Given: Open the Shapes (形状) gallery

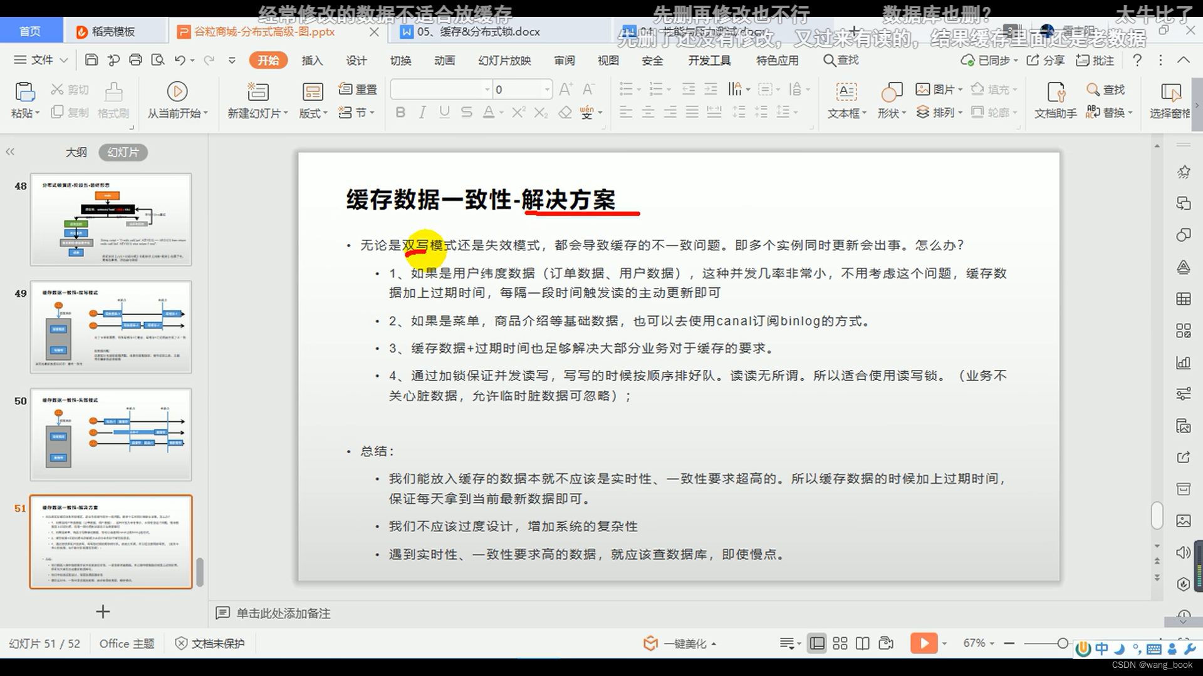Looking at the screenshot, I should 891,100.
